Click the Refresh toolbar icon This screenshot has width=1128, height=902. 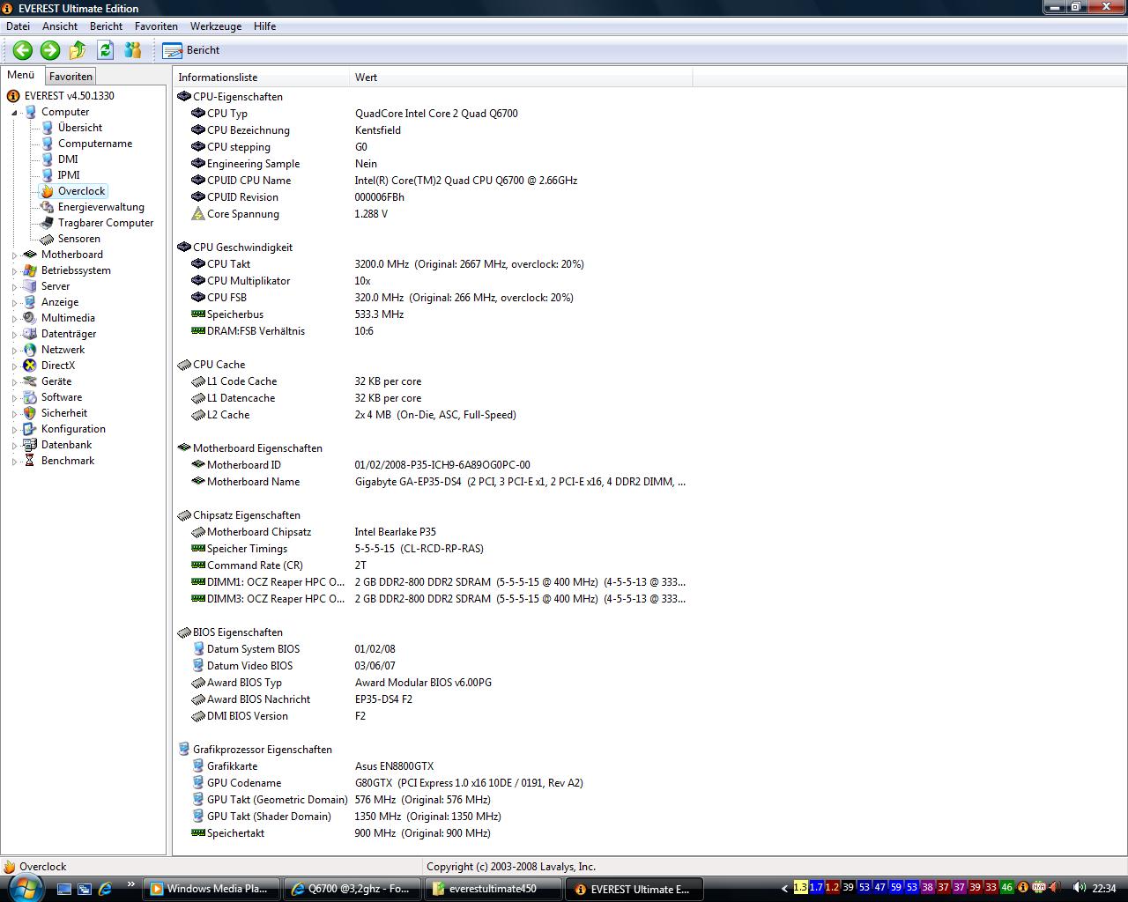tap(106, 50)
